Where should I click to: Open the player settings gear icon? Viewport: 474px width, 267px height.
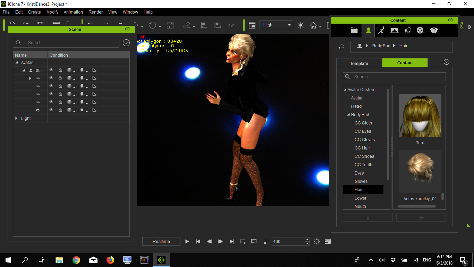(x=316, y=241)
